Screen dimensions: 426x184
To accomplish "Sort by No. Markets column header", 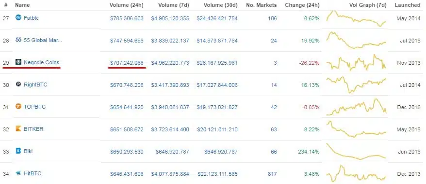I will click(262, 5).
